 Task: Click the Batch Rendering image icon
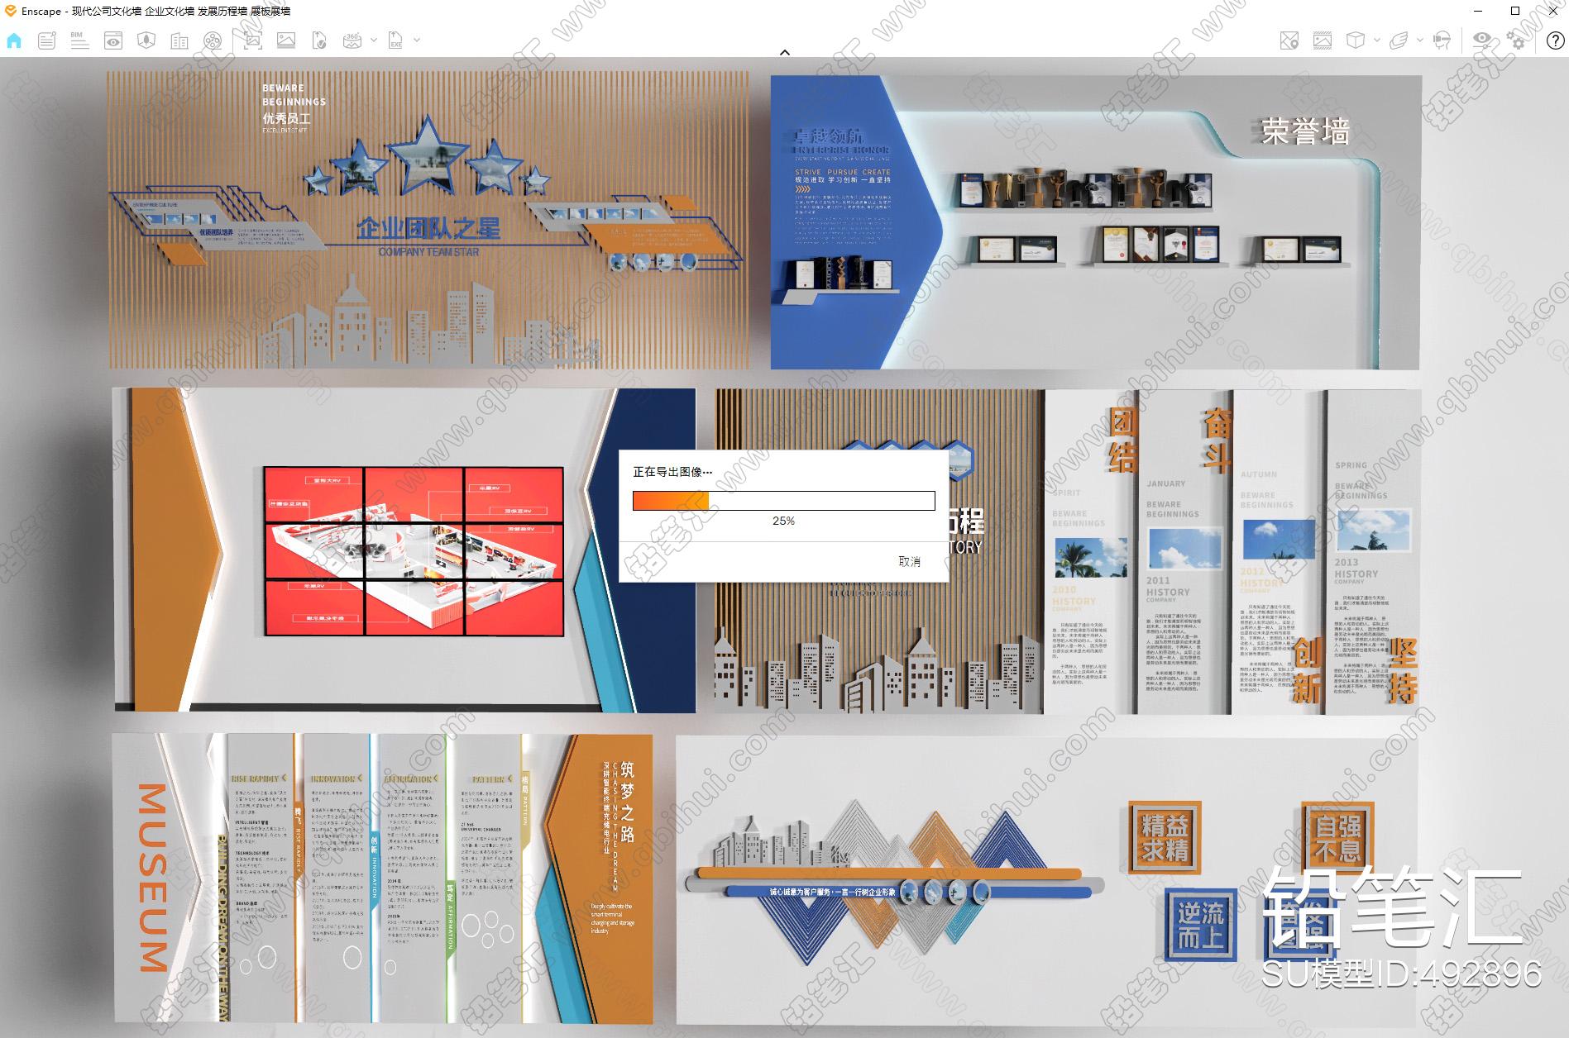[x=285, y=40]
